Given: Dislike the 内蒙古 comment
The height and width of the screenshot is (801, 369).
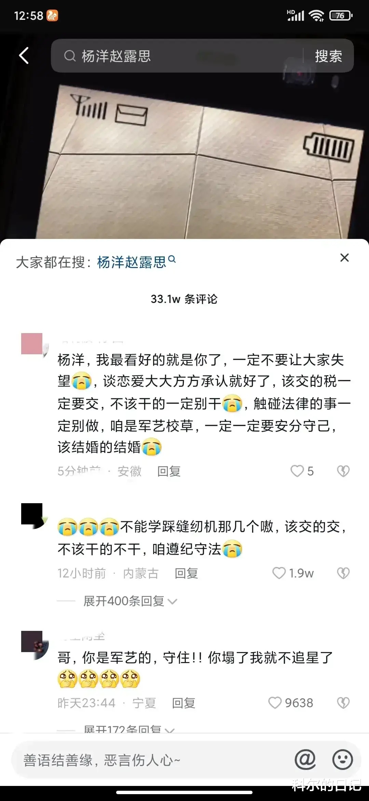Looking at the screenshot, I should (x=343, y=573).
